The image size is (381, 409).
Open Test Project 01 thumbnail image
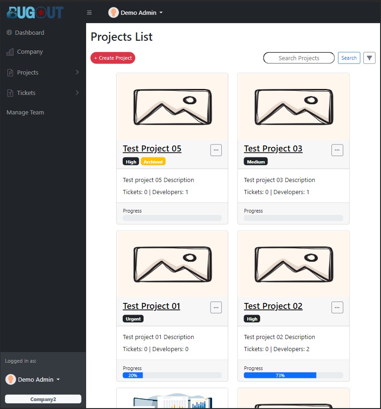(x=172, y=264)
